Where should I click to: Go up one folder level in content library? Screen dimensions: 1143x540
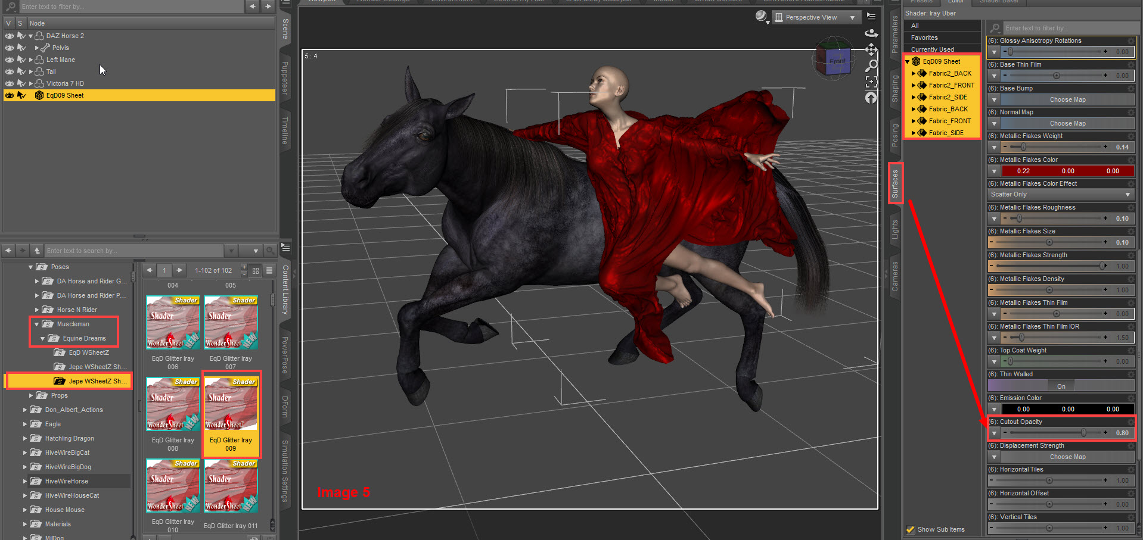tap(37, 251)
